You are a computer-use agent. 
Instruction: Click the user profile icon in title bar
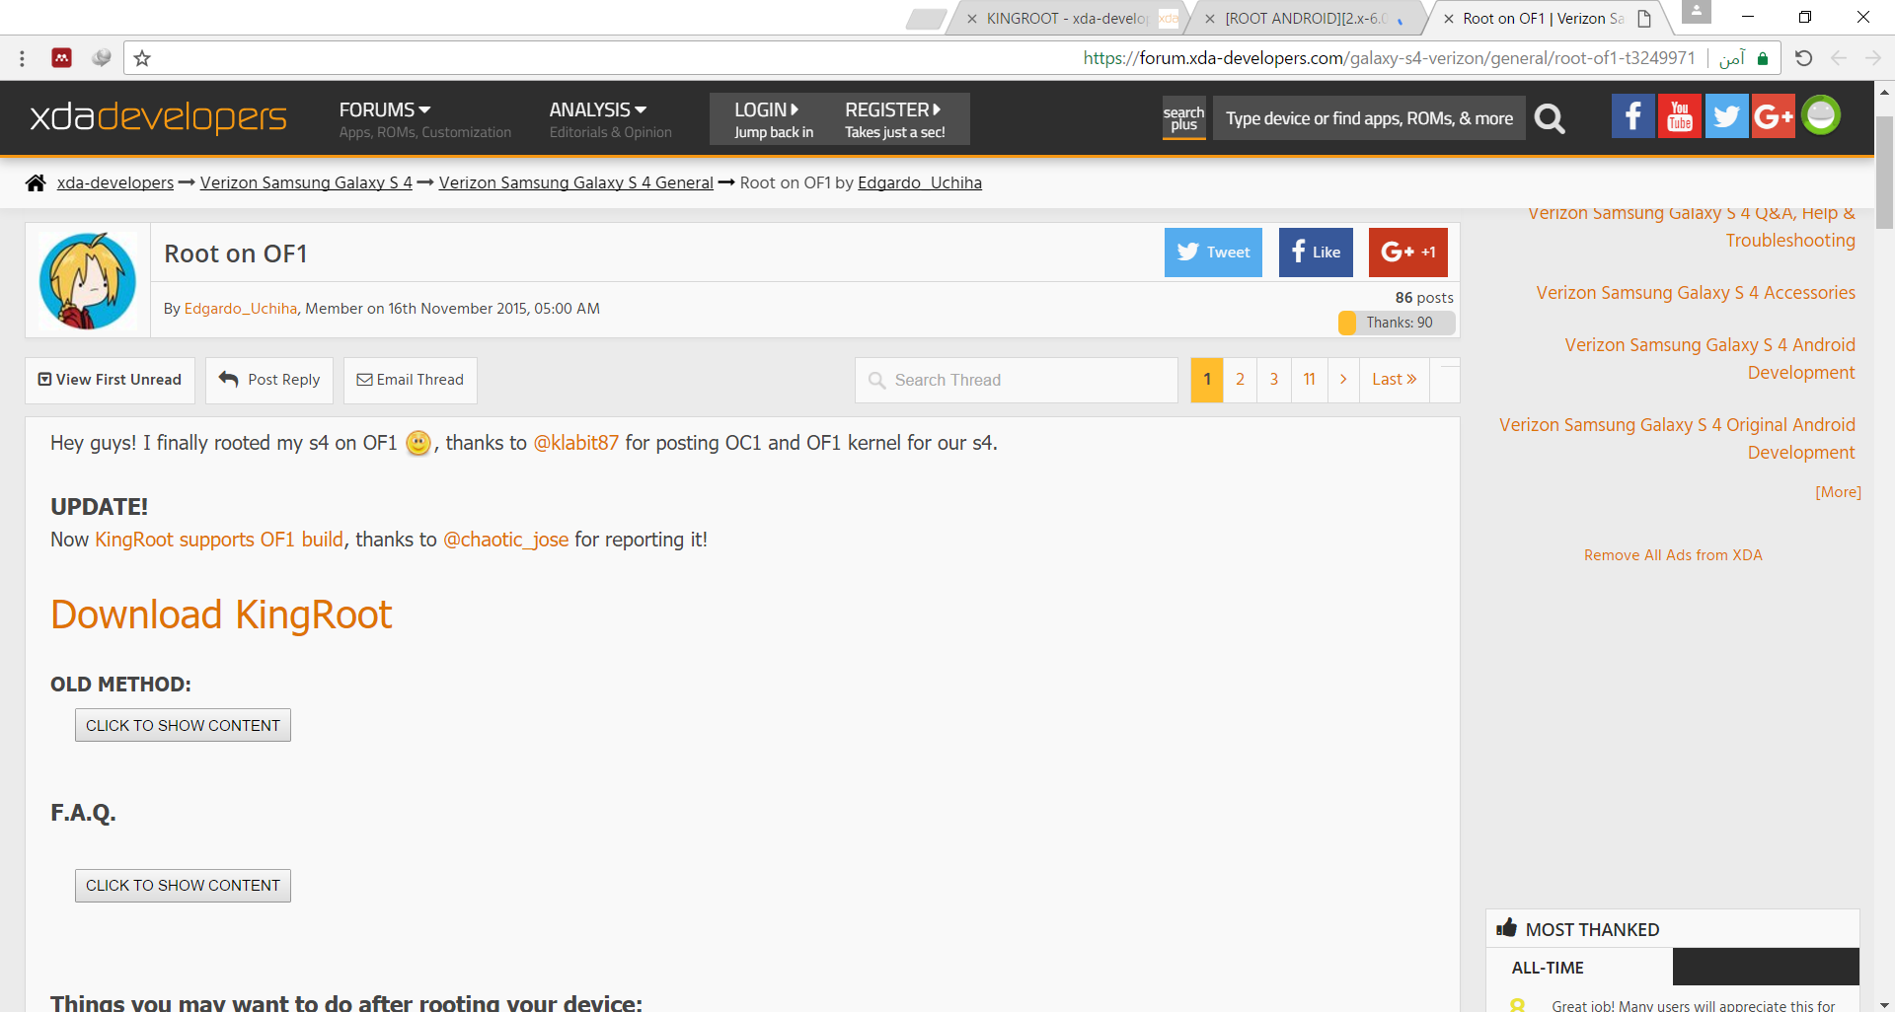(1696, 12)
